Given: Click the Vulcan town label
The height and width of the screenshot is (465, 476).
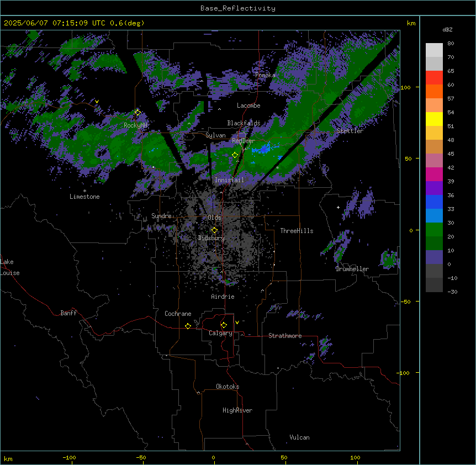Looking at the screenshot, I should click(300, 437).
